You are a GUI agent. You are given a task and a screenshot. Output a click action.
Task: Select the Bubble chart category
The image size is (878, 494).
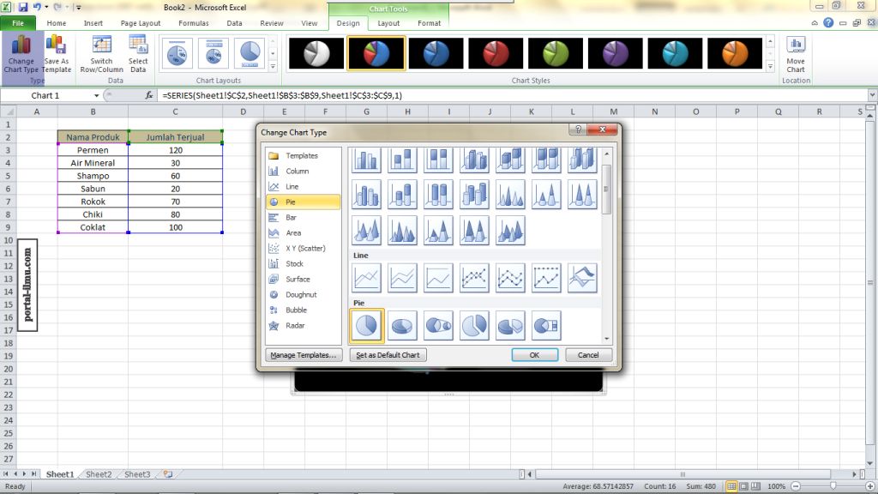(x=303, y=310)
